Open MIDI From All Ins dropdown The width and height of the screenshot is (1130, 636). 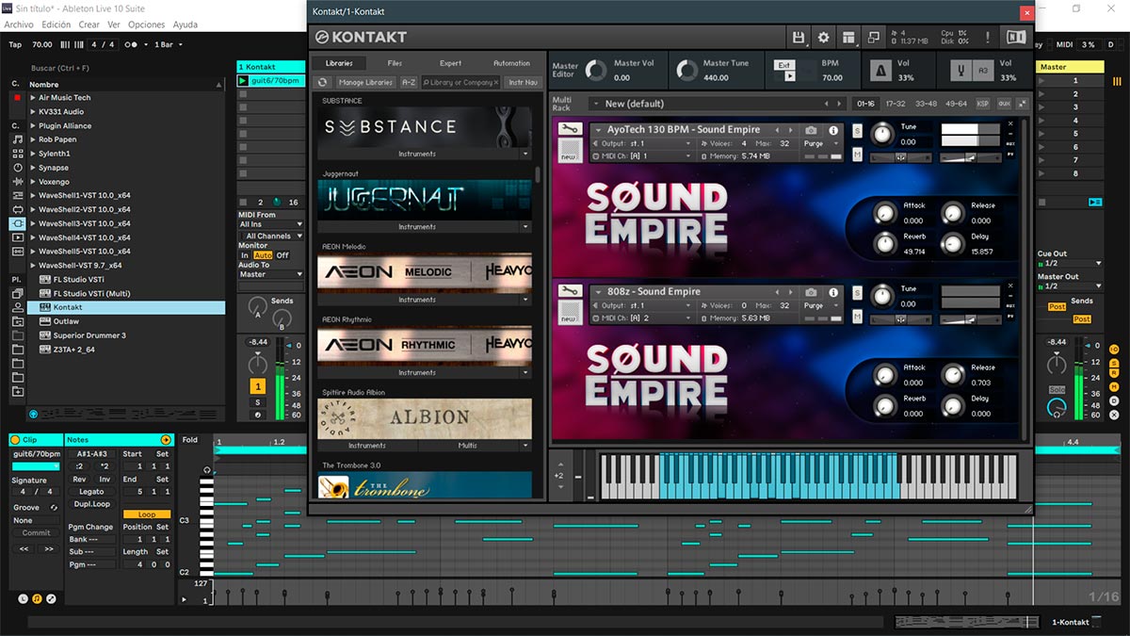[271, 224]
